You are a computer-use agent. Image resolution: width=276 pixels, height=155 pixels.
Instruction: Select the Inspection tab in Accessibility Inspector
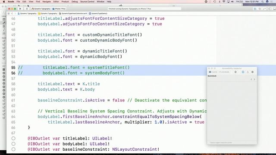(x=243, y=72)
